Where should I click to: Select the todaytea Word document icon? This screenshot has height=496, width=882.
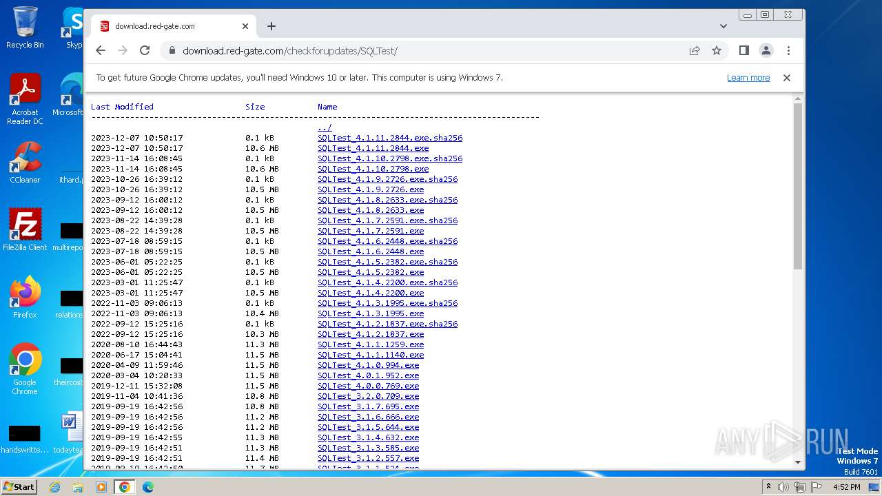(69, 434)
